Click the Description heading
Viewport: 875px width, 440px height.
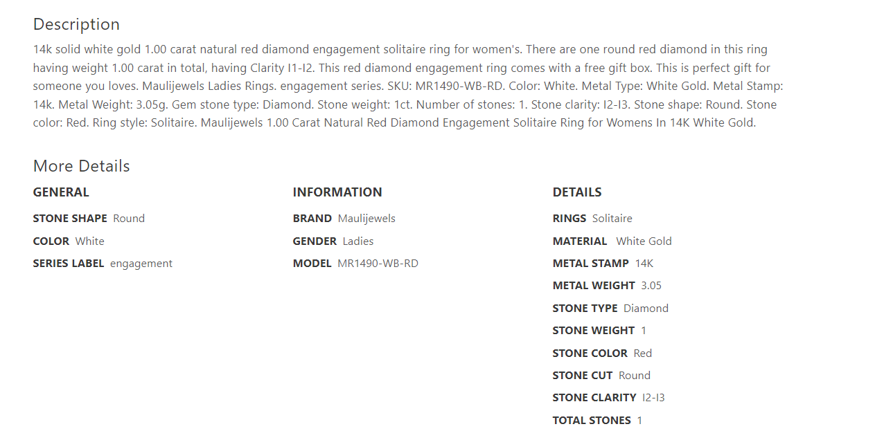coord(76,24)
